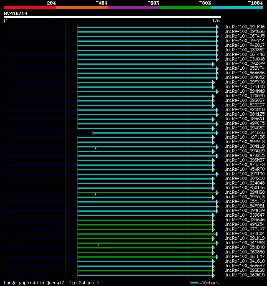This screenshot has width=267, height=286.
Task: Click the yellow gap marker under Q9XHG8 bar
Action: 96,194
